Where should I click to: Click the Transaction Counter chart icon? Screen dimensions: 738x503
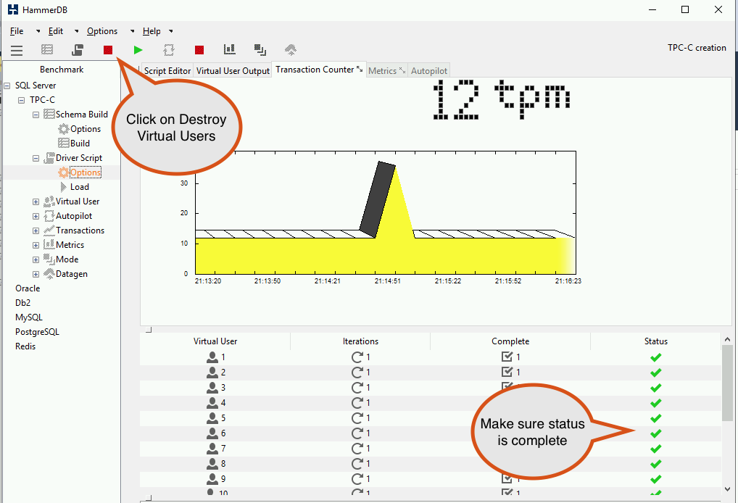(230, 49)
